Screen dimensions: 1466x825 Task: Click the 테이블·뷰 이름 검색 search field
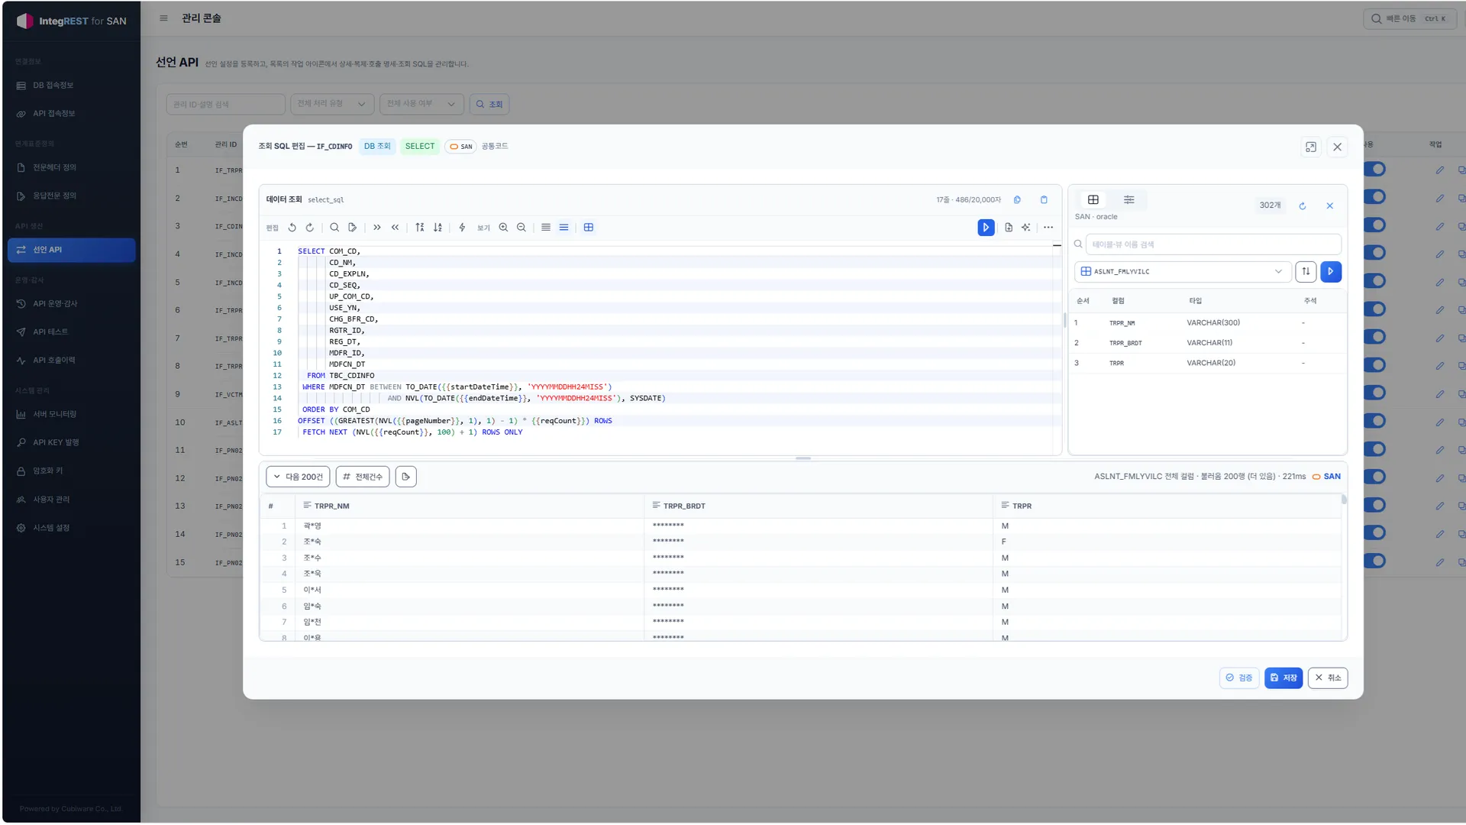point(1213,245)
